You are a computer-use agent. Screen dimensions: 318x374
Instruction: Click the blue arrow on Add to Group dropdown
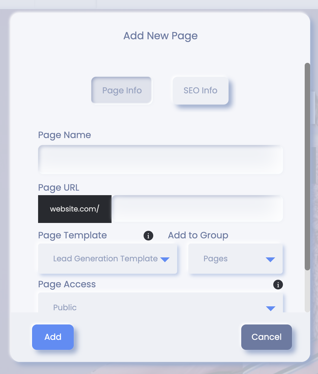pyautogui.click(x=270, y=259)
